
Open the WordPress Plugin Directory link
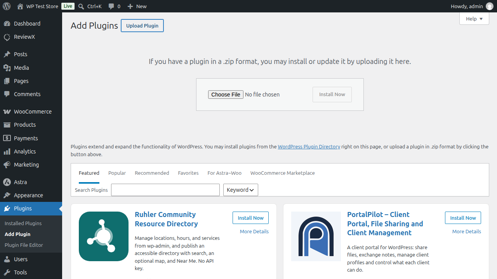click(x=309, y=147)
